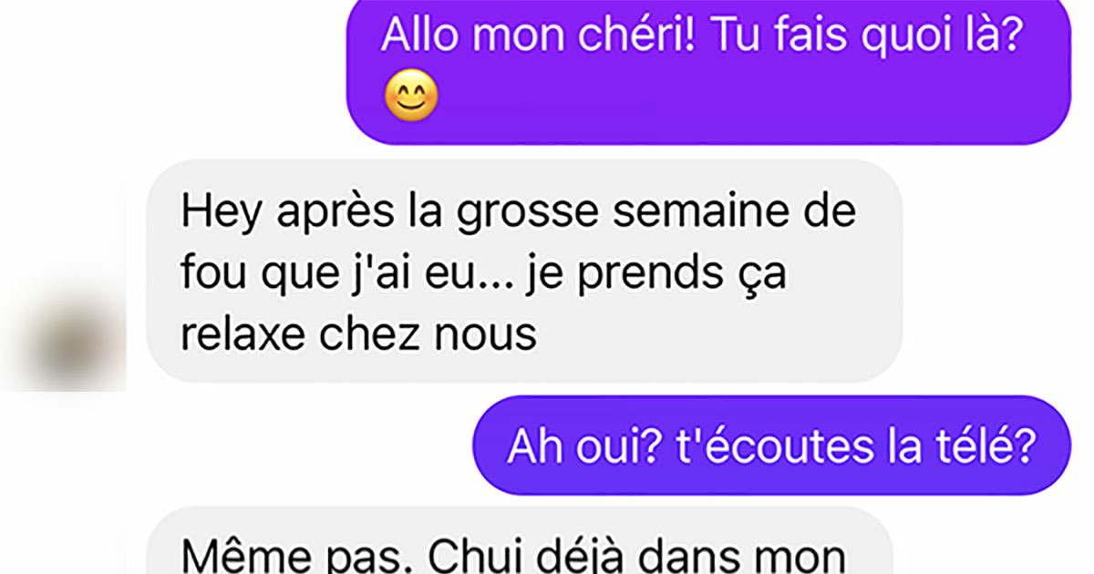The image size is (1094, 574).
Task: Click the smiling face emoji
Action: coord(411,97)
